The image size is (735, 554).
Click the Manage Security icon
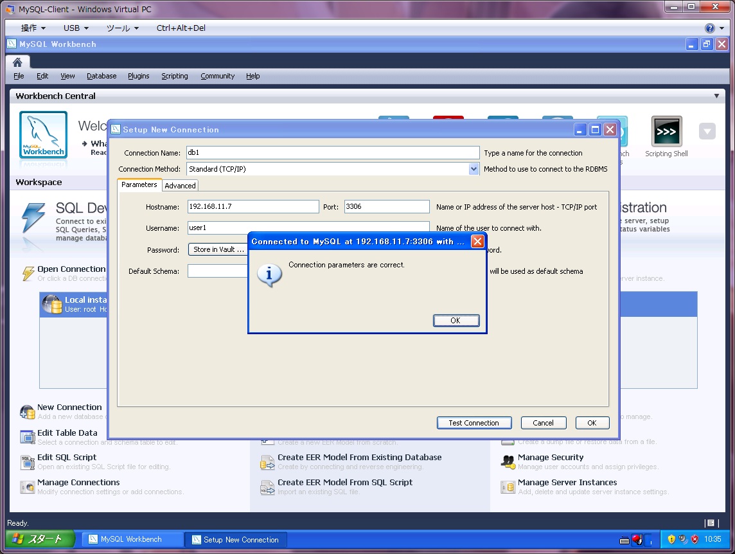(508, 462)
